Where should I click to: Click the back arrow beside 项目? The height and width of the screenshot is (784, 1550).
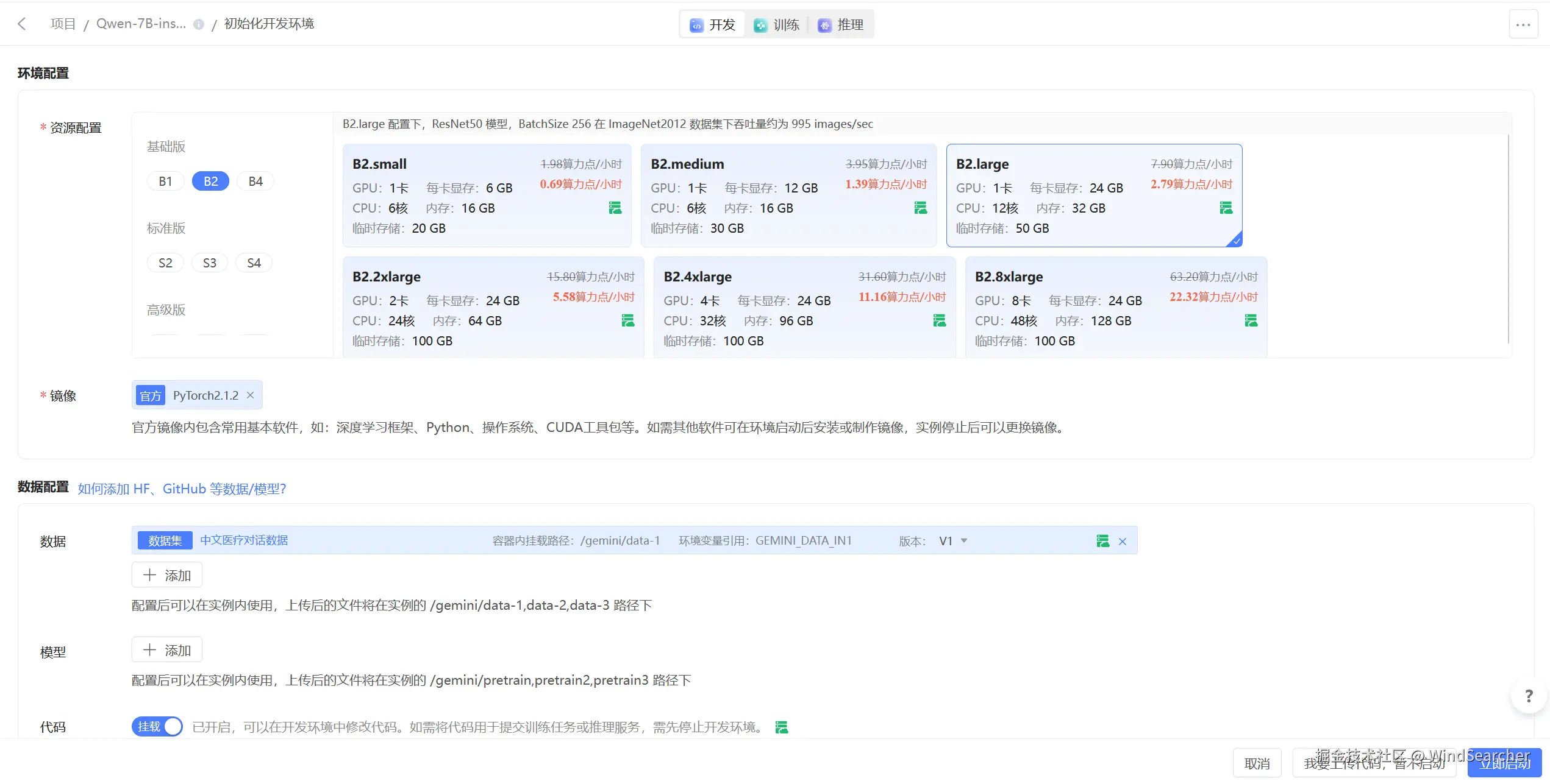click(x=22, y=23)
